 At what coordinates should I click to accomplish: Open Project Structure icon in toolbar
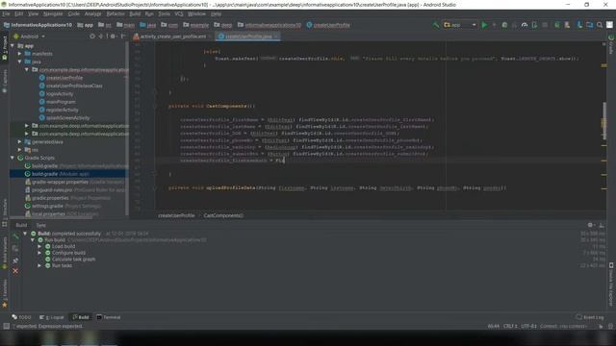(589, 25)
